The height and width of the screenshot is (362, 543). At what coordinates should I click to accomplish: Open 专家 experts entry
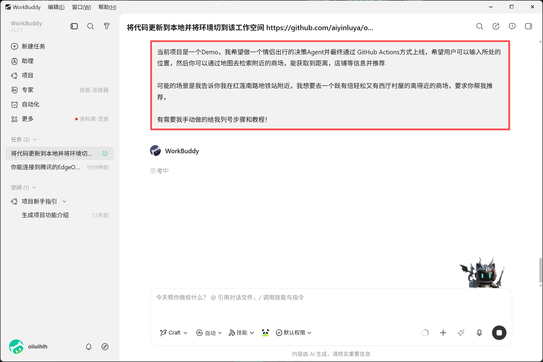pyautogui.click(x=28, y=90)
